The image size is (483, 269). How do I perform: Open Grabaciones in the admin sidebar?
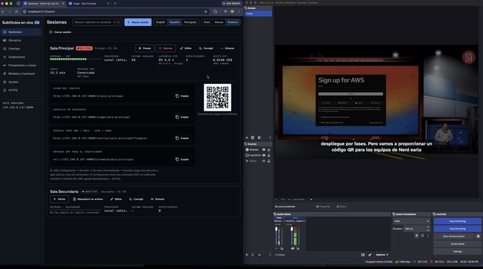pos(20,57)
